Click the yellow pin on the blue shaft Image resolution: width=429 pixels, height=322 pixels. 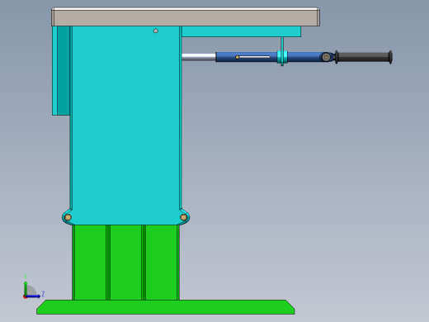point(237,57)
